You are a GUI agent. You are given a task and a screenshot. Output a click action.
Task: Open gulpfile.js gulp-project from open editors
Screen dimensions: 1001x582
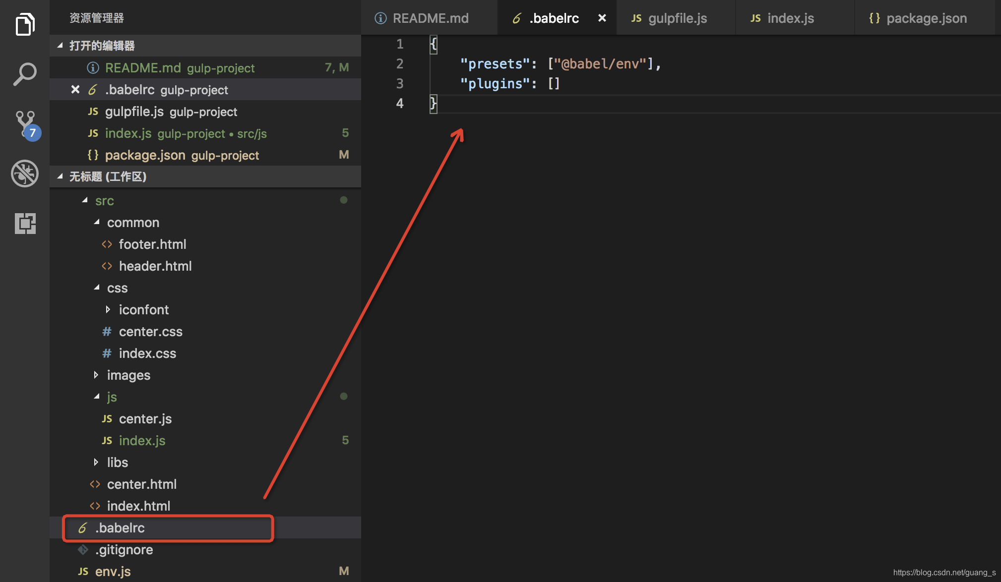[205, 112]
